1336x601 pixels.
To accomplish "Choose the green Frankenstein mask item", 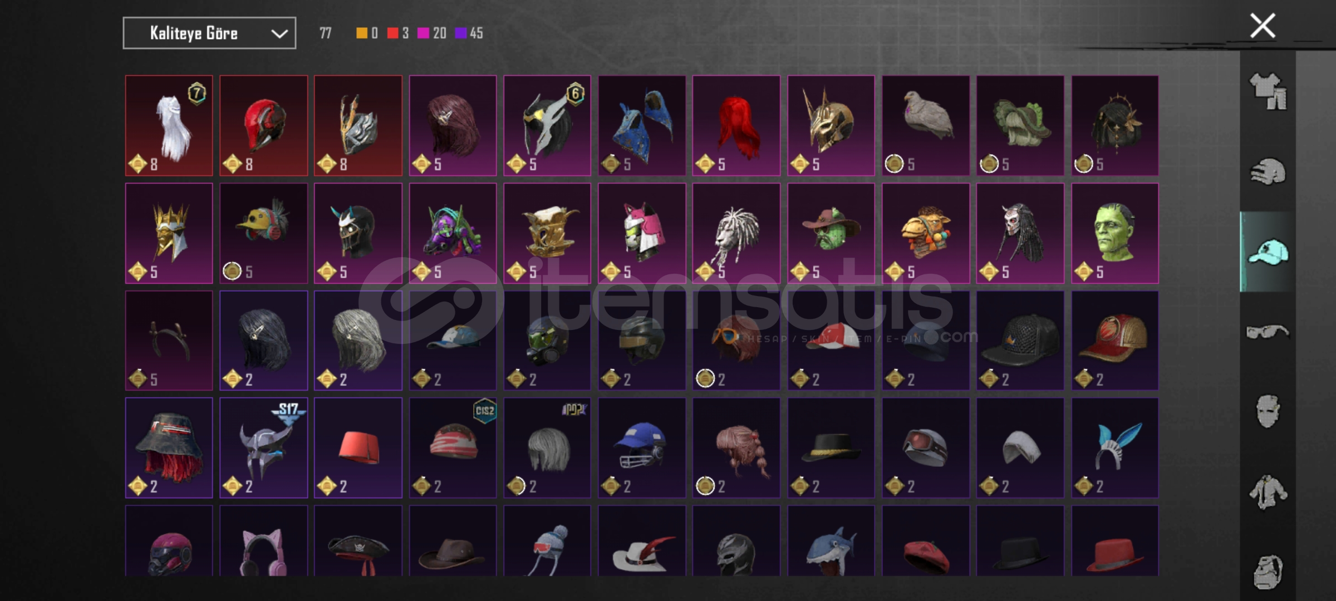I will 1115,233.
